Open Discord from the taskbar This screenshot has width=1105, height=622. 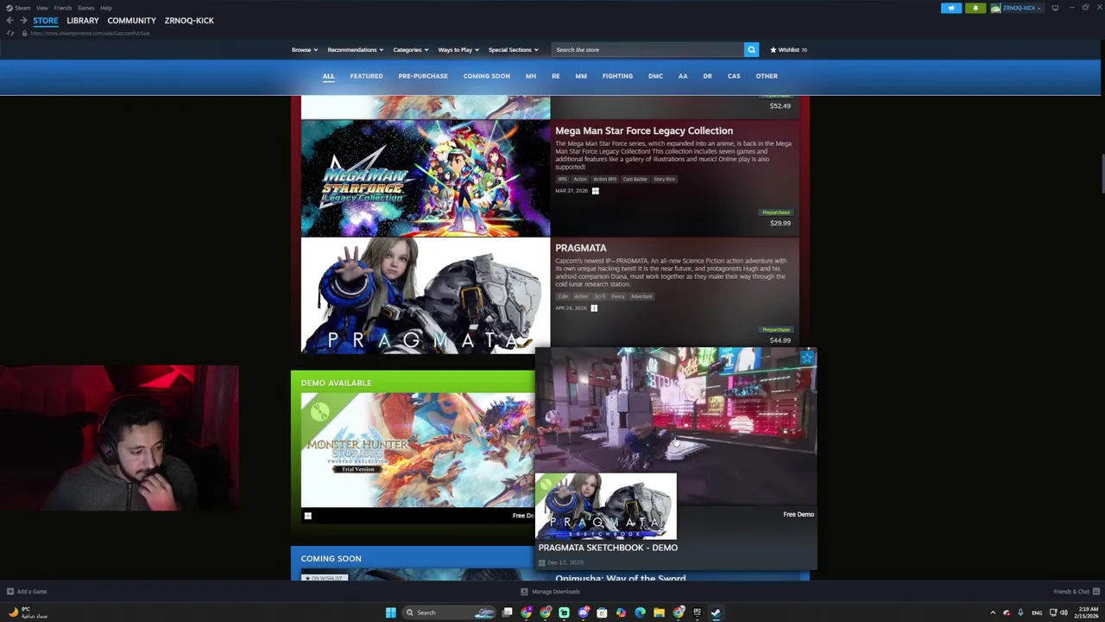click(584, 612)
